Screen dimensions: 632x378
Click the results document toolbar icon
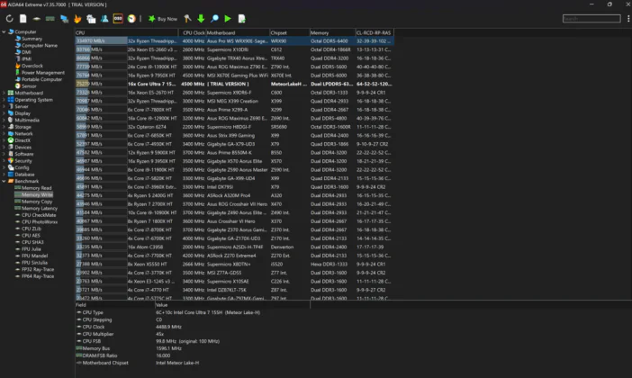click(241, 19)
